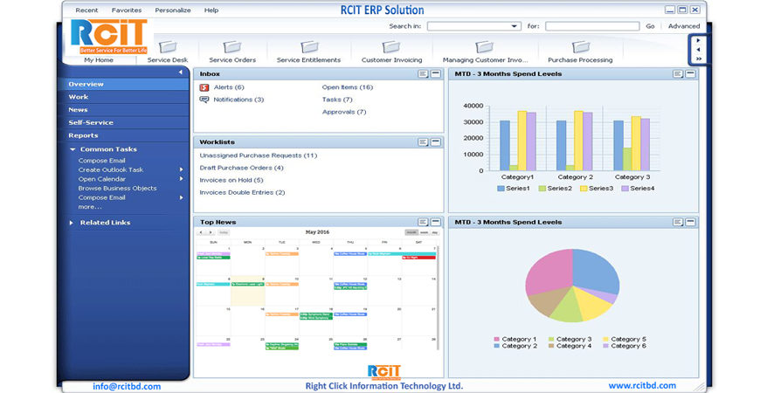Open the Customer Invoicing folder icon
The width and height of the screenshot is (760, 393).
(x=390, y=46)
